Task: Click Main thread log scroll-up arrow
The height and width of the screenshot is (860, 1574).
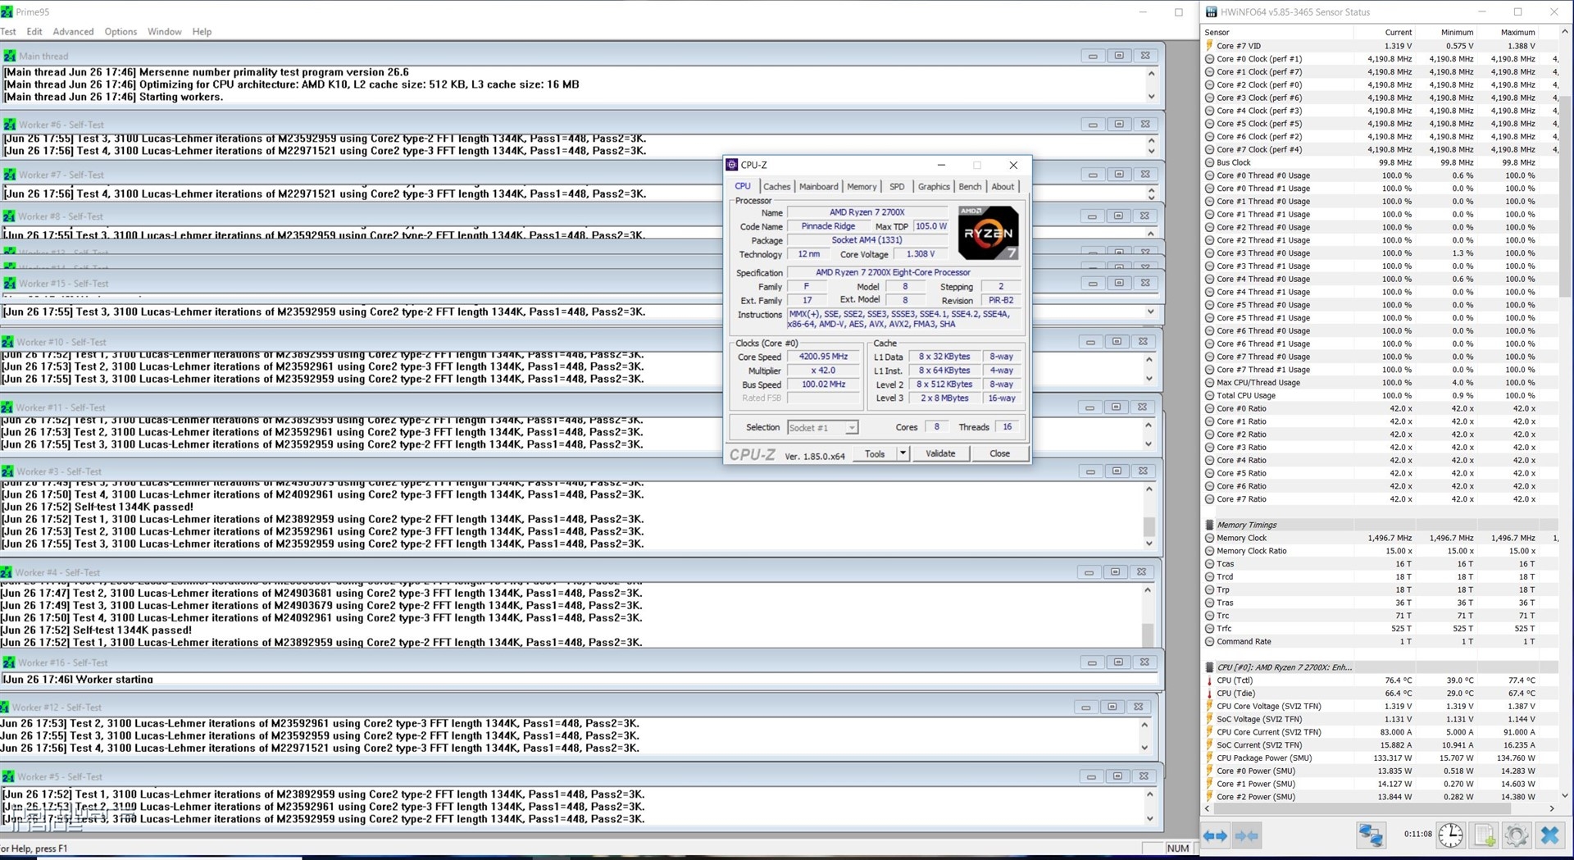Action: [x=1151, y=74]
